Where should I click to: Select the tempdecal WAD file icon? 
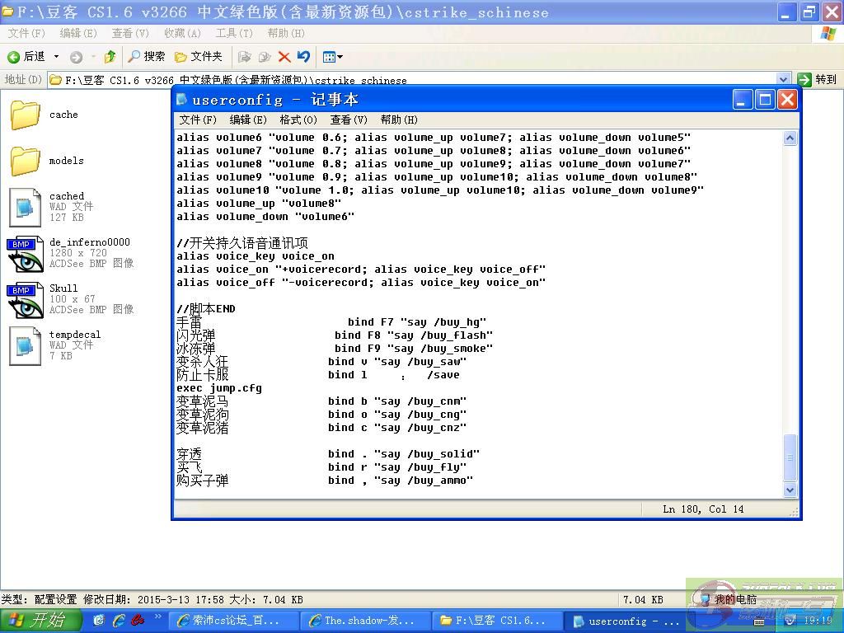coord(26,346)
